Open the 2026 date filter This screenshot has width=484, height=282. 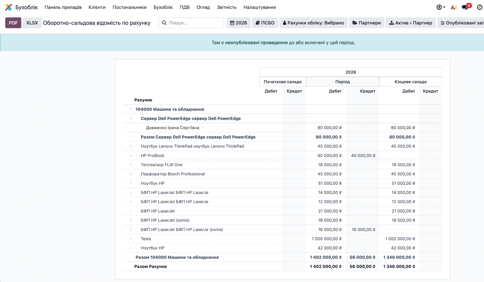(x=238, y=23)
